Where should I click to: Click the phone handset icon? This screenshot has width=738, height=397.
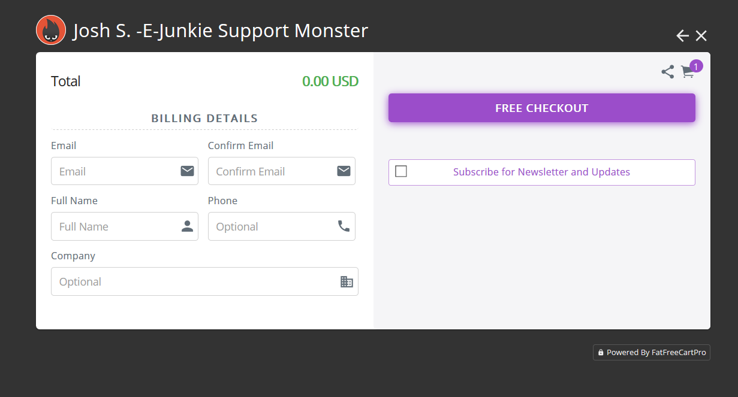pos(344,226)
